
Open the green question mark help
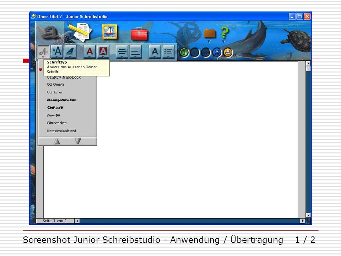click(x=224, y=33)
